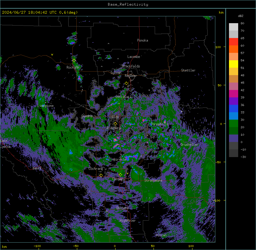Viewport: 256px width, 250px height.
Task: Click the Banff label
Action: [x=37, y=168]
